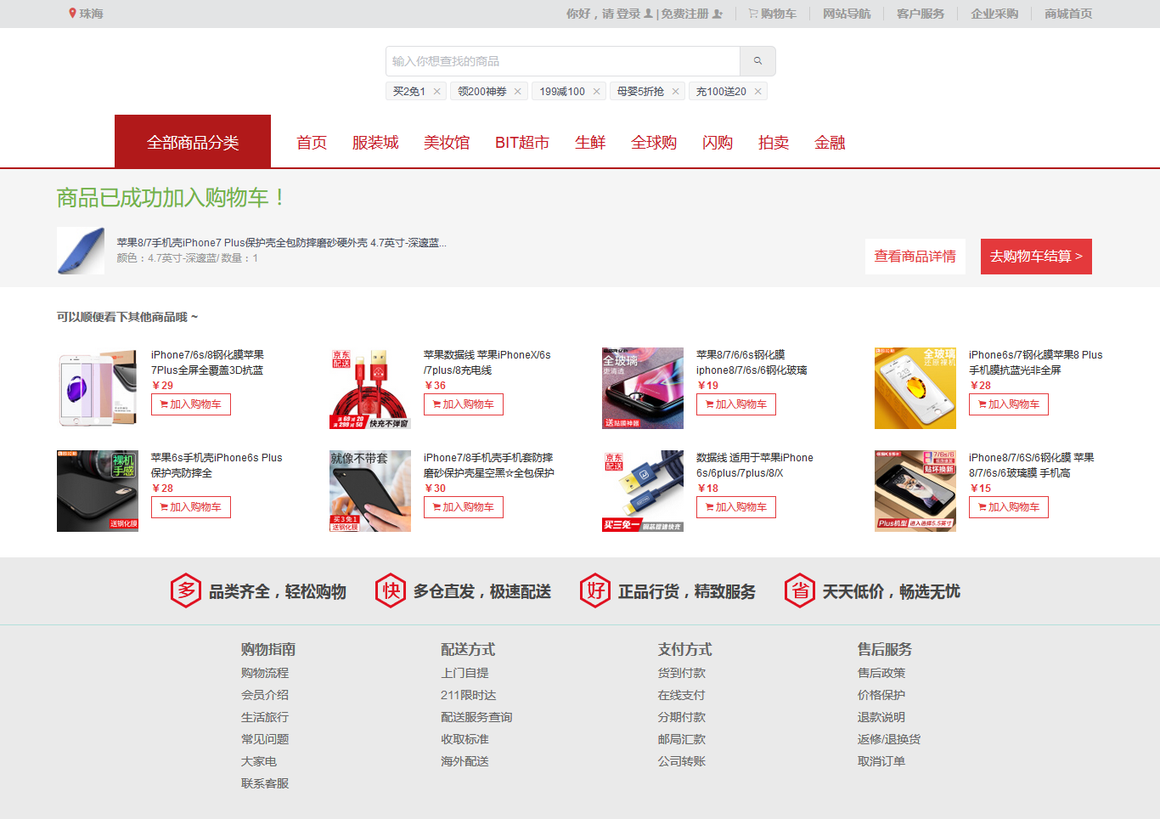This screenshot has height=819, width=1160.
Task: Open 公司转账 in the footer
Action: pyautogui.click(x=682, y=761)
